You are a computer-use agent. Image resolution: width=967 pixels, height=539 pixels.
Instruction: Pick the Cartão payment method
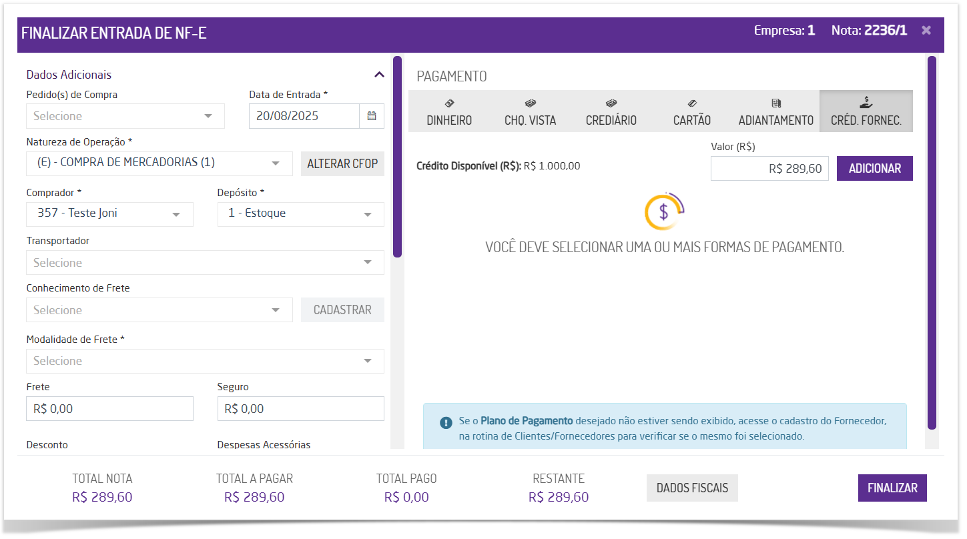(x=692, y=112)
